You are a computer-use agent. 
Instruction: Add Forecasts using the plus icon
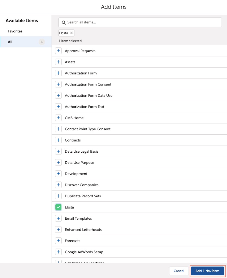tap(58, 241)
